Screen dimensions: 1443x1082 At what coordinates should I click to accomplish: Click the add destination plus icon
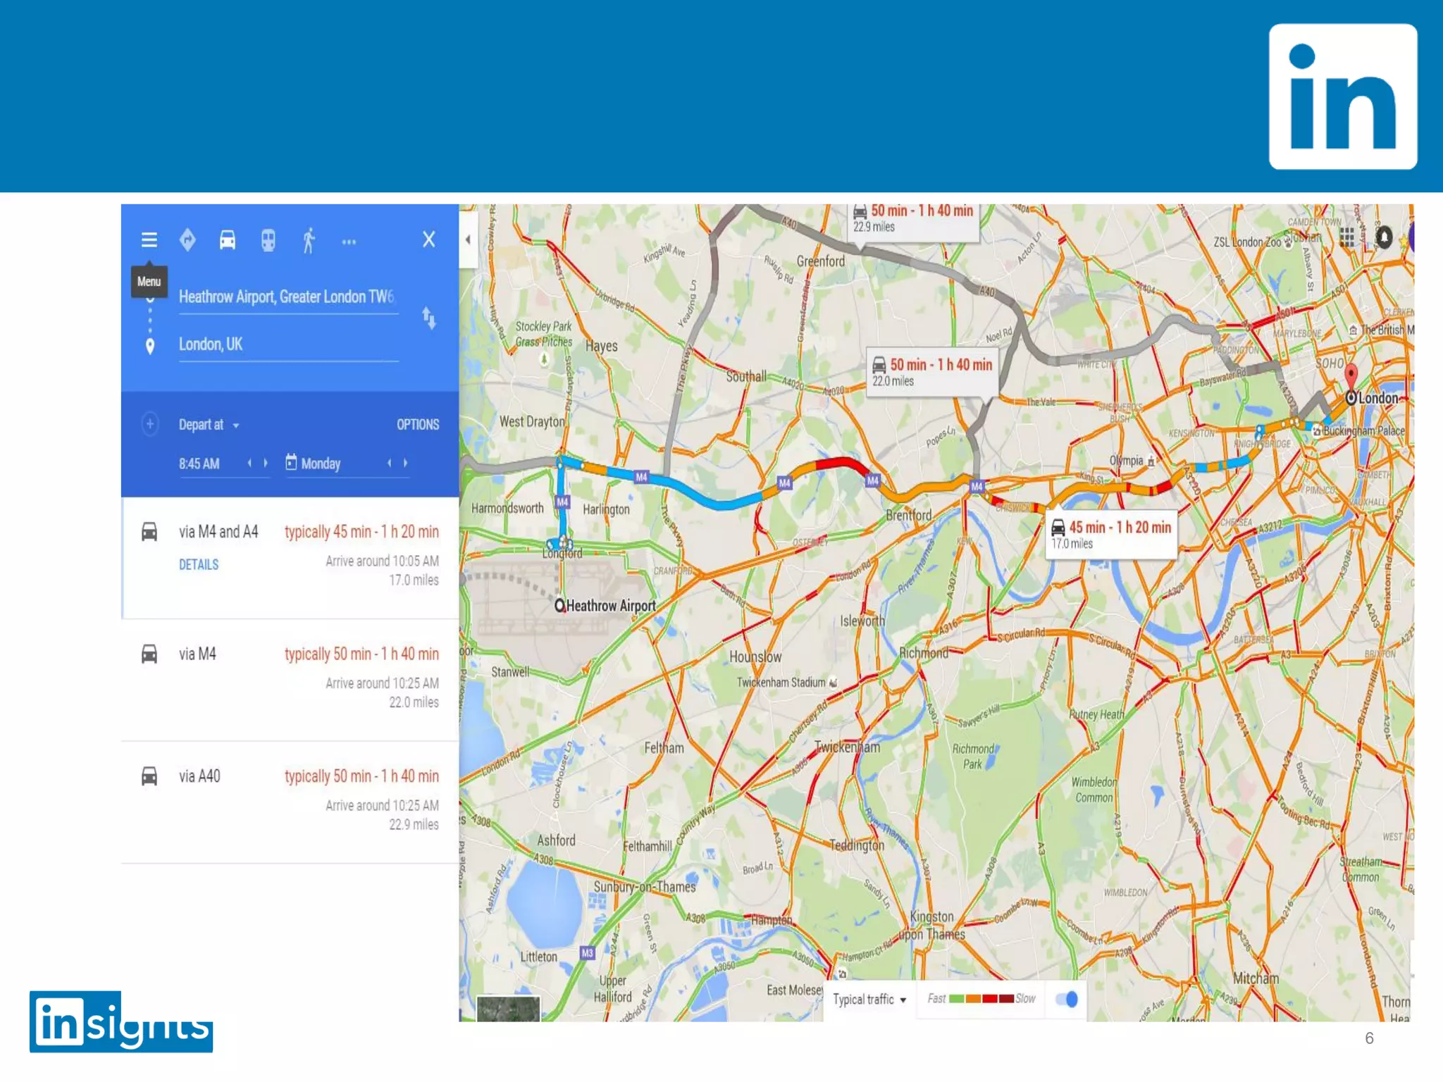pyautogui.click(x=149, y=424)
